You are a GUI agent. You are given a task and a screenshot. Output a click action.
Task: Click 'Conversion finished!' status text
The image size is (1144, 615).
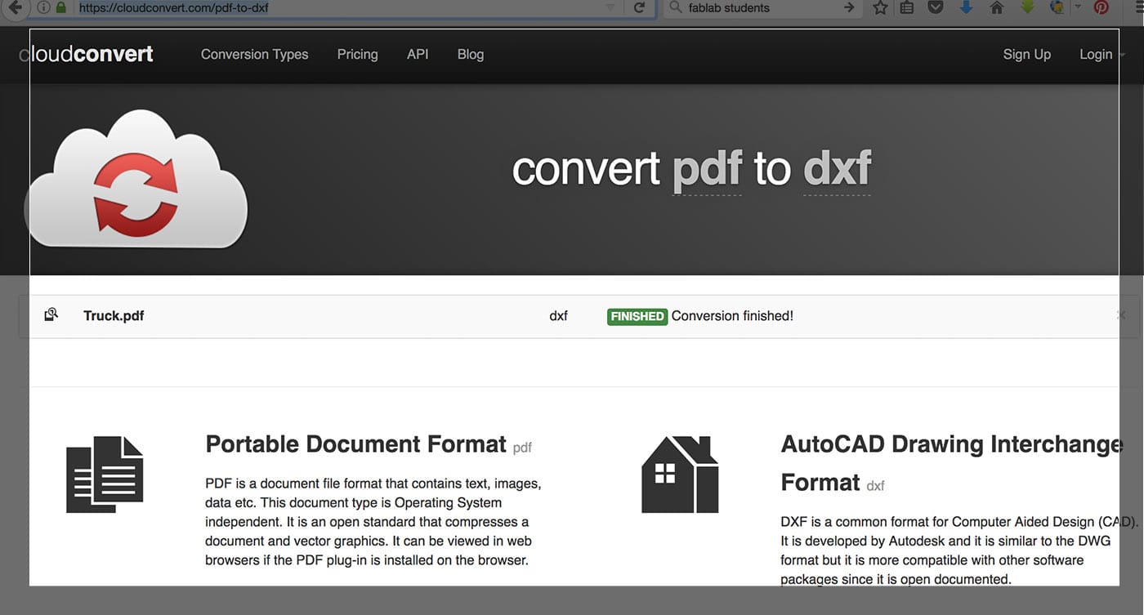[x=732, y=315]
